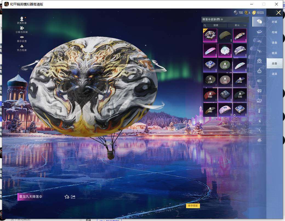
Task: Download the dark gold parachute marked 5.74M
Action: coord(210,80)
